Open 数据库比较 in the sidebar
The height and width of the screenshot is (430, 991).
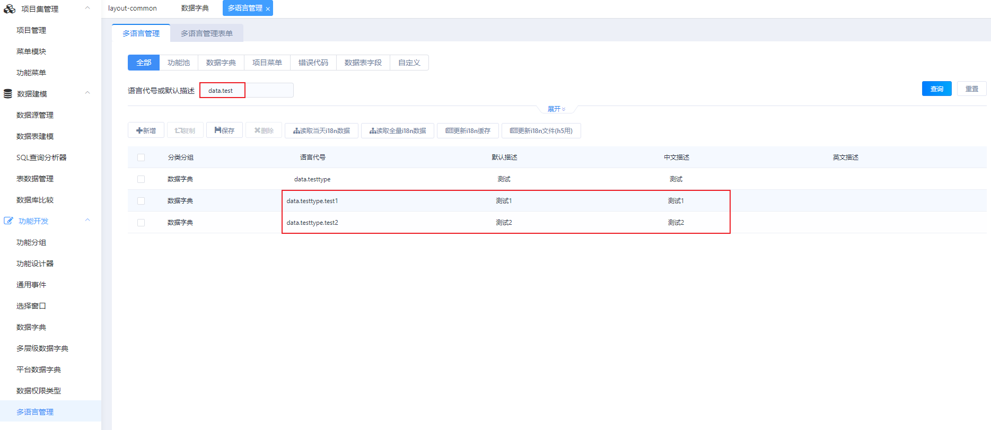coord(35,200)
